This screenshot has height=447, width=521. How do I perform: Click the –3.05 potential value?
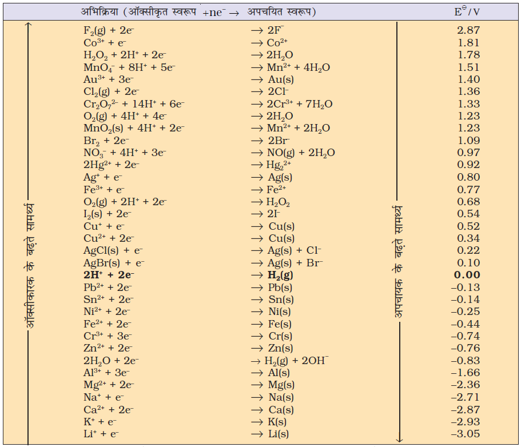[466, 434]
